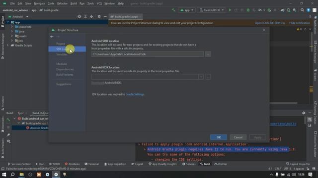318x178 pixels.
Task: Open the File menu
Action: (x=12, y=3)
